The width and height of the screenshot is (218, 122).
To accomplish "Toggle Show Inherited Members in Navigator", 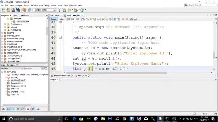I will (3, 109).
